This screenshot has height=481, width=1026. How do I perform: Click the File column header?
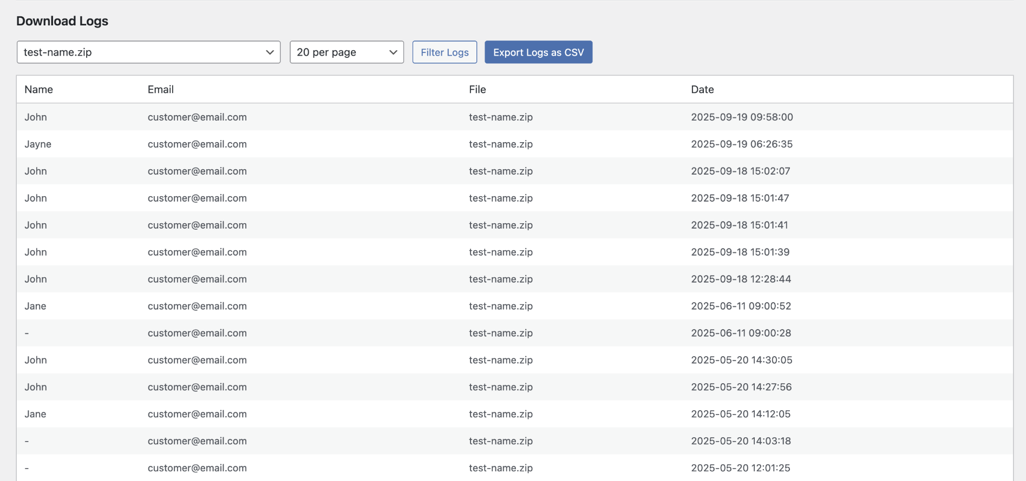point(477,90)
